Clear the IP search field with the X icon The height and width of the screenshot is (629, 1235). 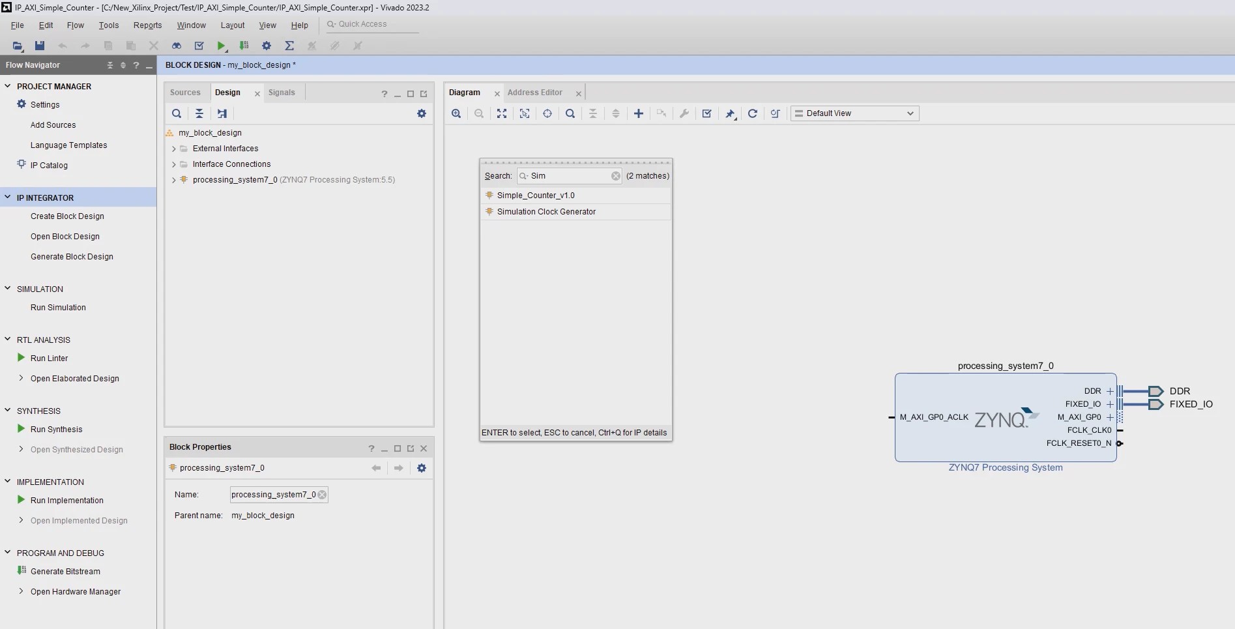(616, 176)
